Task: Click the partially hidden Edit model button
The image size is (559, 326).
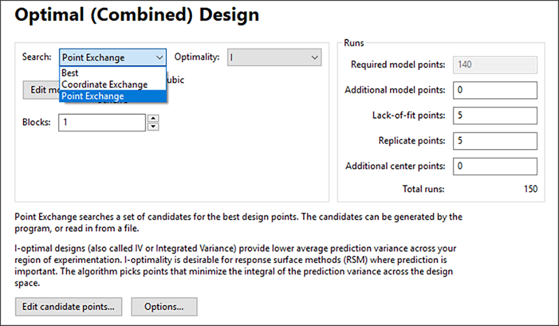Action: coord(40,90)
